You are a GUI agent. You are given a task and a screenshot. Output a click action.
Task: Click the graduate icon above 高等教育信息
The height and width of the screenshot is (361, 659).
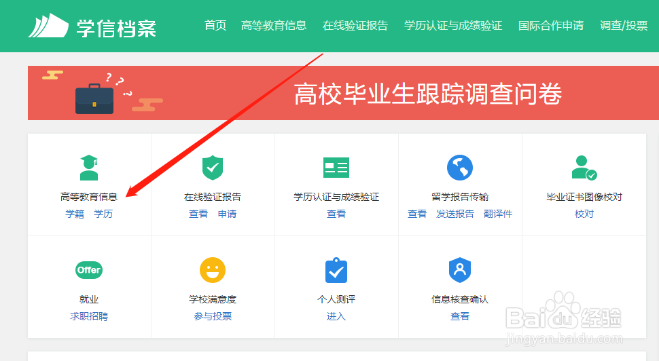point(89,168)
